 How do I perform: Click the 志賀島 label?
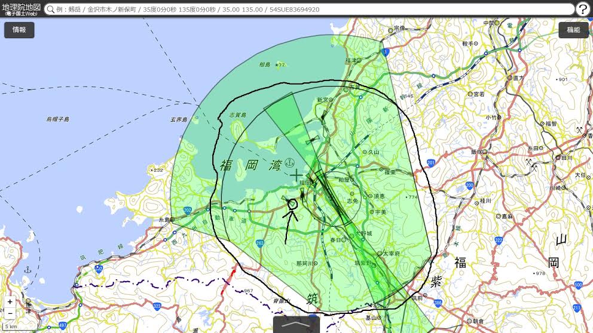(x=237, y=115)
